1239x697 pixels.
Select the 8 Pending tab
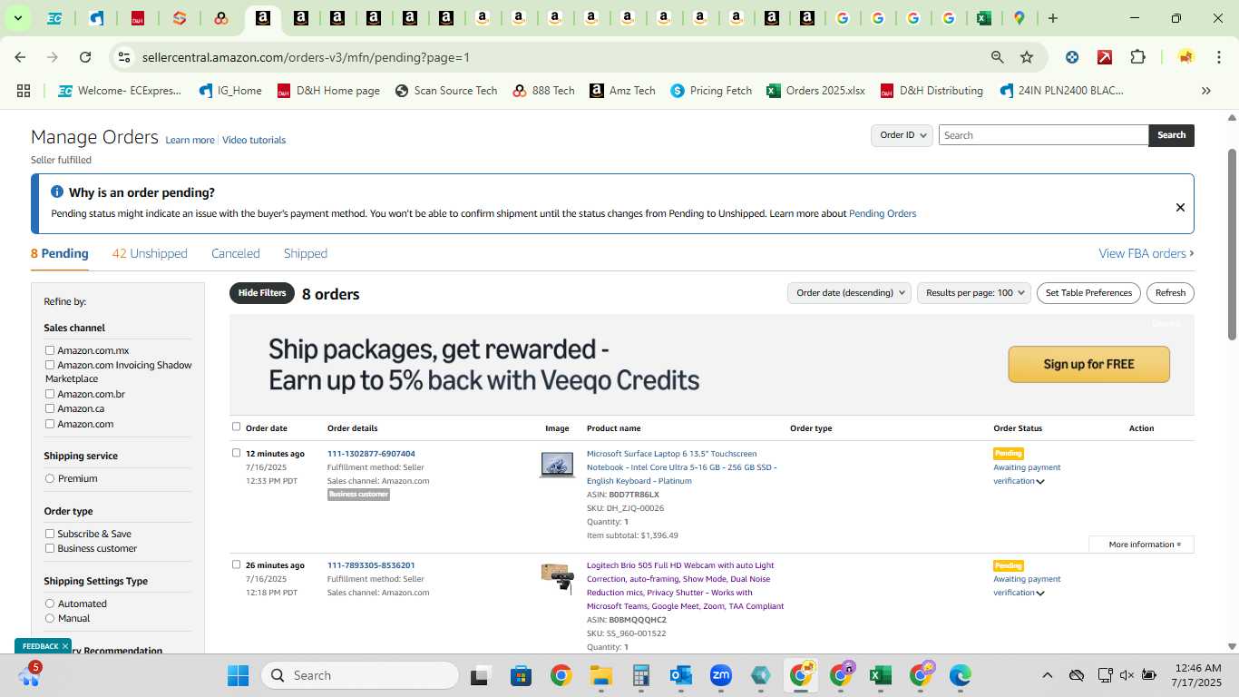(x=60, y=253)
